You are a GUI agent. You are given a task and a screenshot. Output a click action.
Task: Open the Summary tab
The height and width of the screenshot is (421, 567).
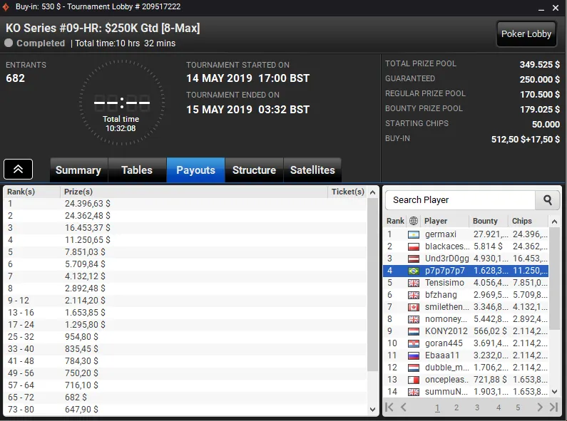(x=78, y=170)
